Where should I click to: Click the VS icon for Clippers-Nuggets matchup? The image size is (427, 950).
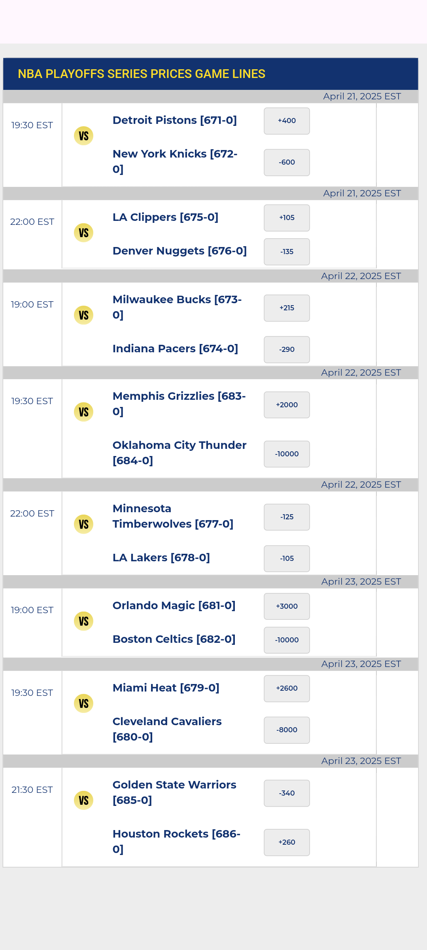[83, 233]
